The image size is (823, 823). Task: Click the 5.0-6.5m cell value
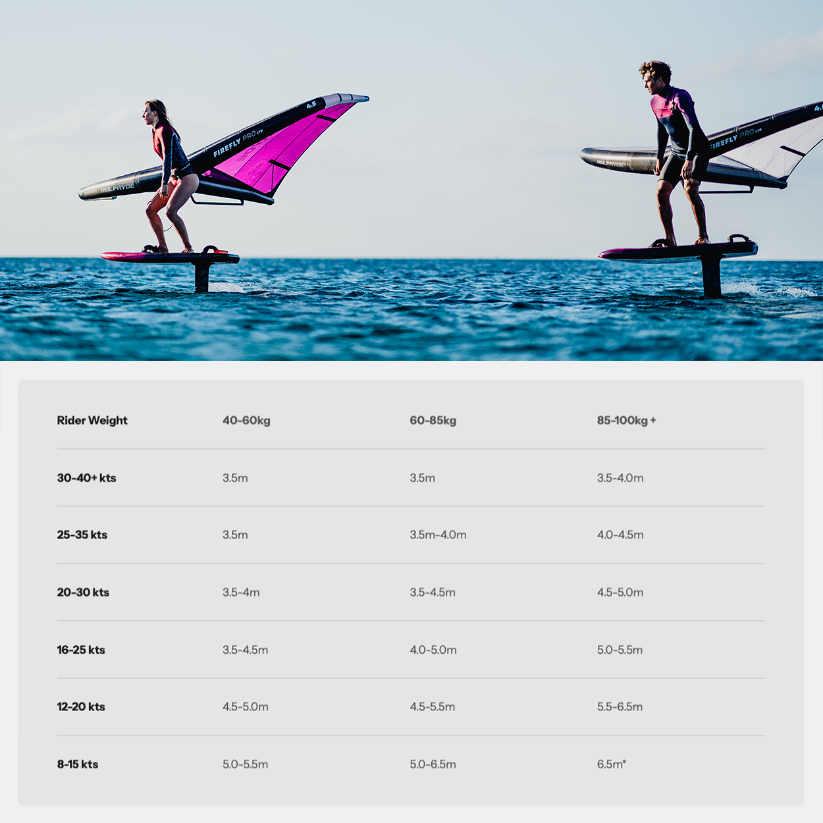coord(433,764)
